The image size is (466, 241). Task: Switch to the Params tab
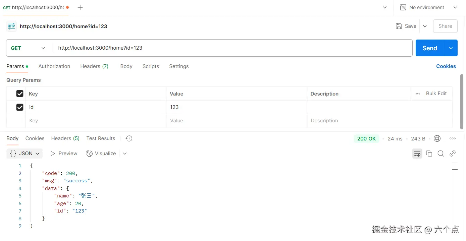click(17, 66)
